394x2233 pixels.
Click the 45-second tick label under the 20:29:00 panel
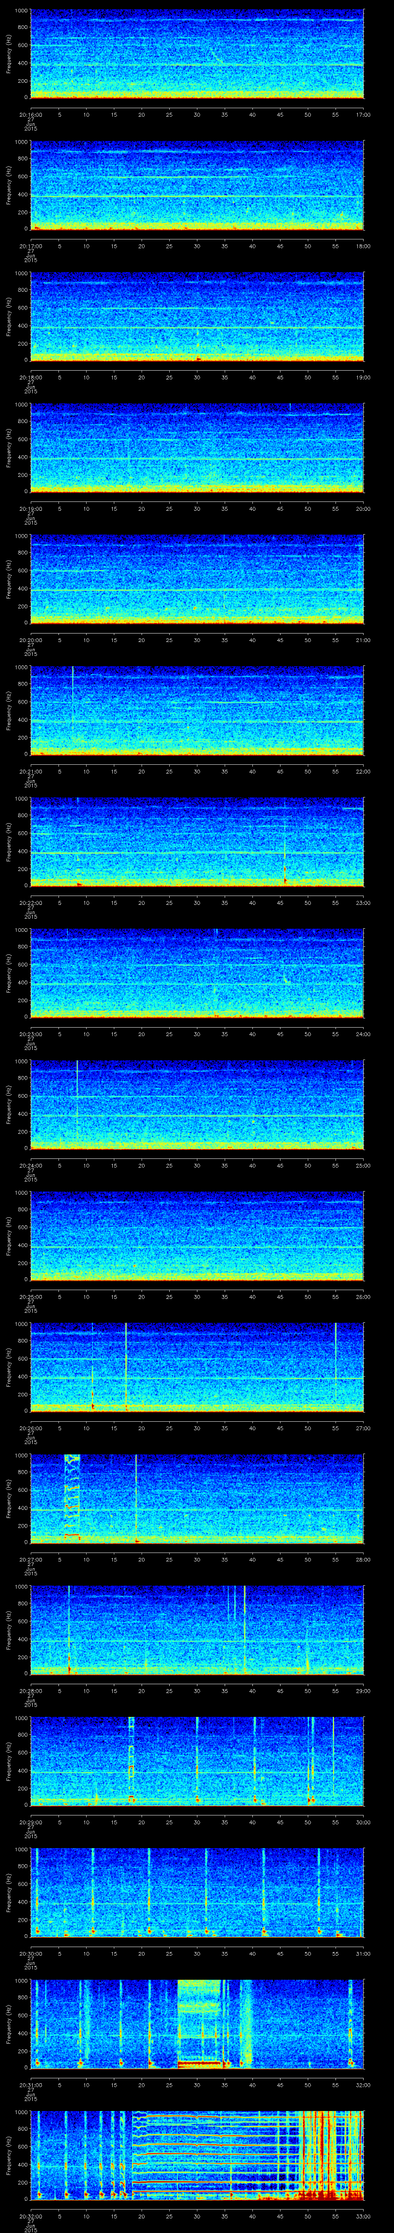(280, 1821)
